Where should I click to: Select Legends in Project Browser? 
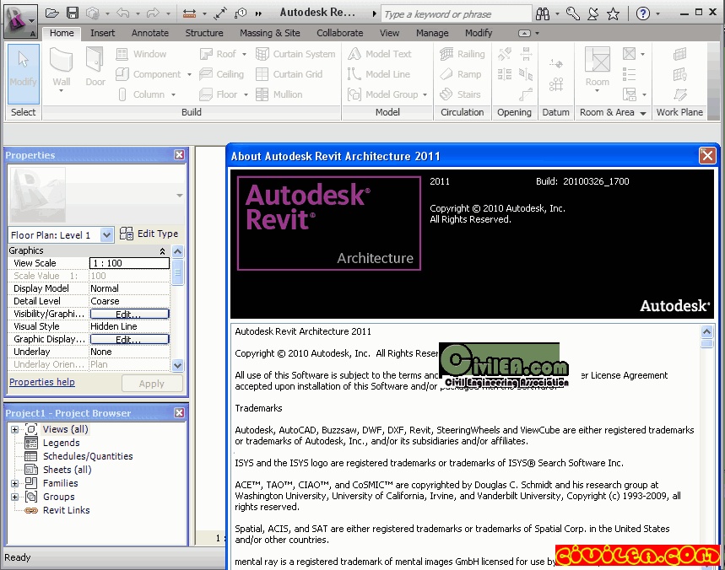pyautogui.click(x=61, y=443)
